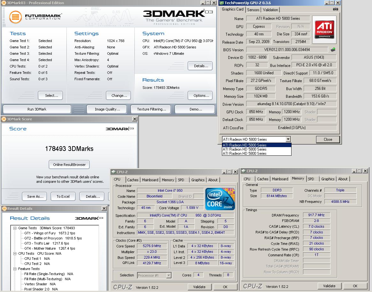Select the highlighted first ATI Radeon HD 5800 entry

(256, 145)
